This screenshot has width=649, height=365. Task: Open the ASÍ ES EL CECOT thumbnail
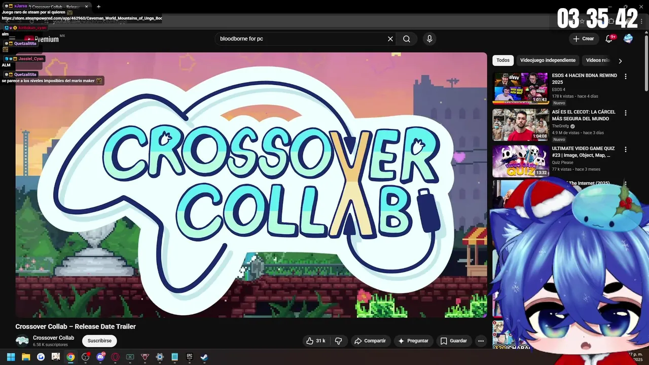click(x=521, y=125)
